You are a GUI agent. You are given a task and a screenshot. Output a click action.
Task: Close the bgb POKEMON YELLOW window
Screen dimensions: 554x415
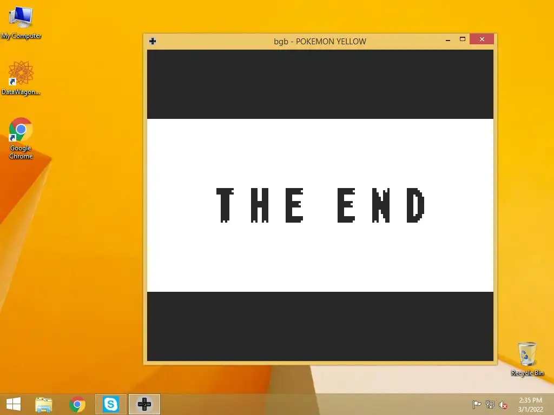pos(482,39)
